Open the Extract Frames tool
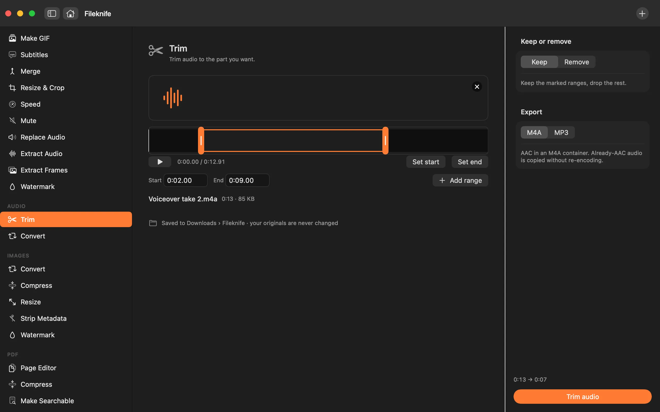660x412 pixels. [x=66, y=170]
